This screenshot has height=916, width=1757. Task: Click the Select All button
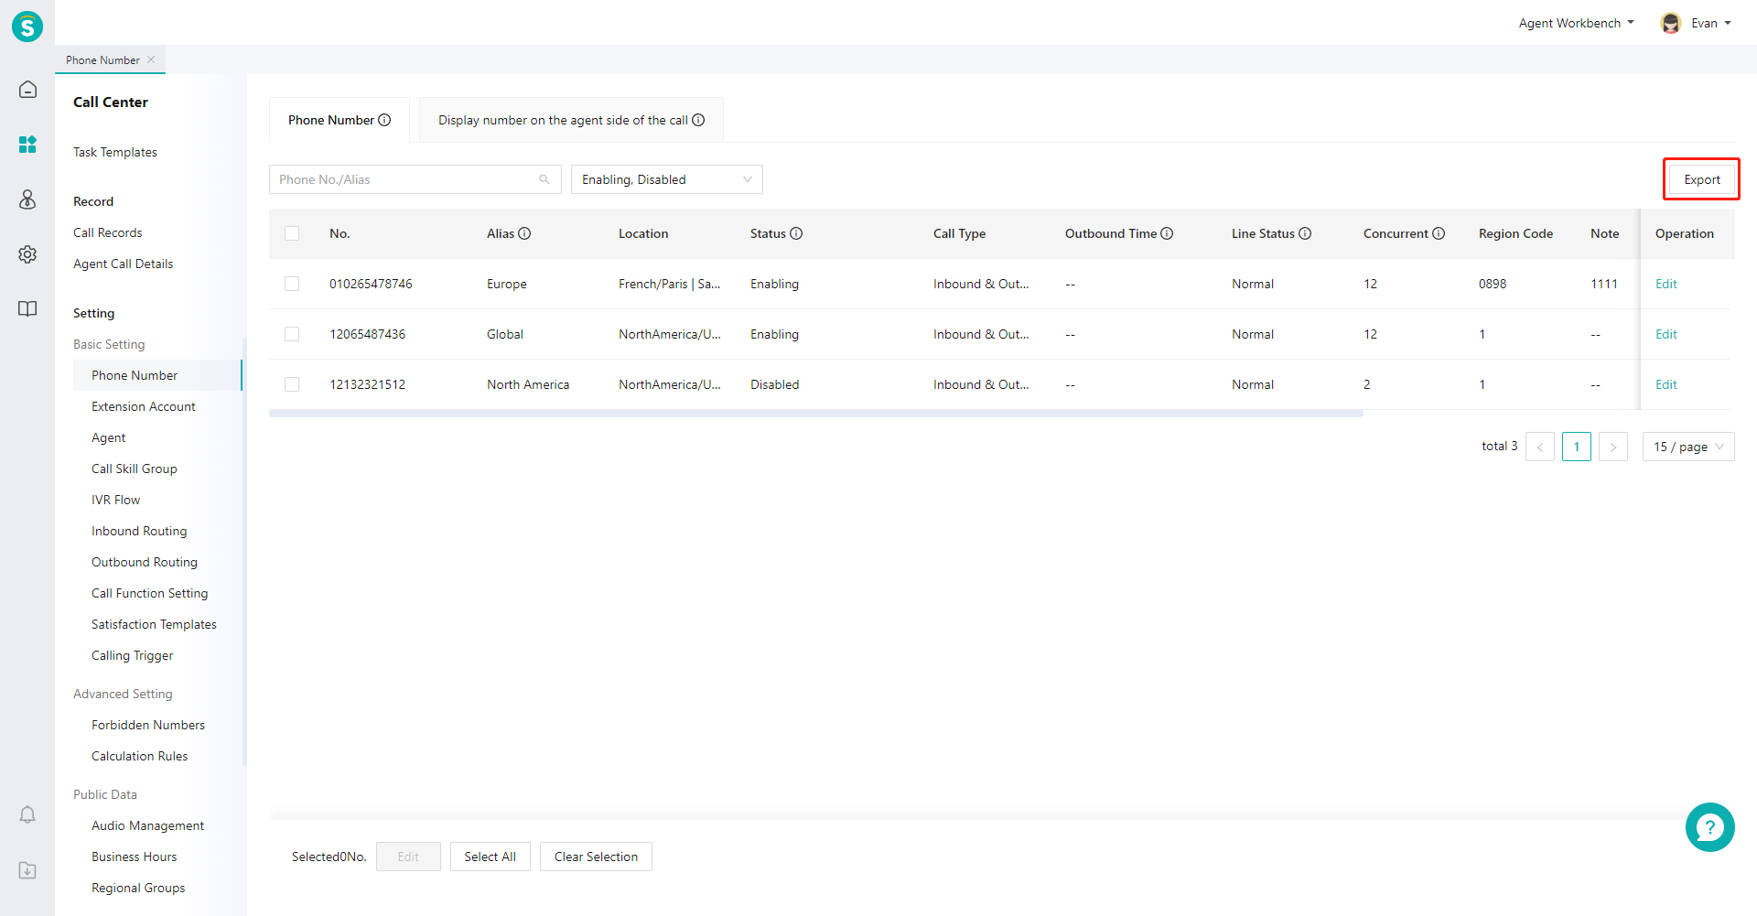click(490, 857)
